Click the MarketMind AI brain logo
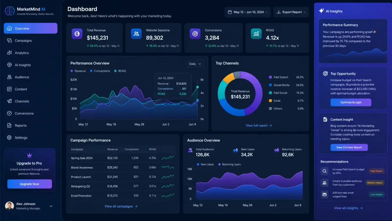The image size is (392, 221). coord(10,11)
